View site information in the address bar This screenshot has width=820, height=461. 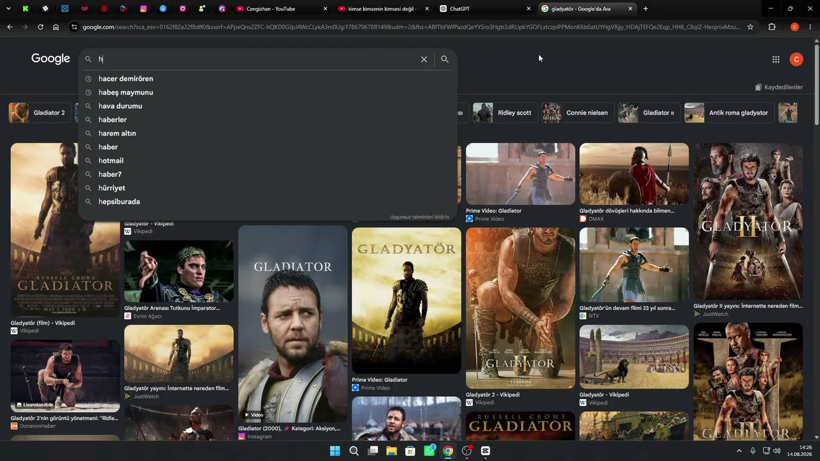pos(74,27)
